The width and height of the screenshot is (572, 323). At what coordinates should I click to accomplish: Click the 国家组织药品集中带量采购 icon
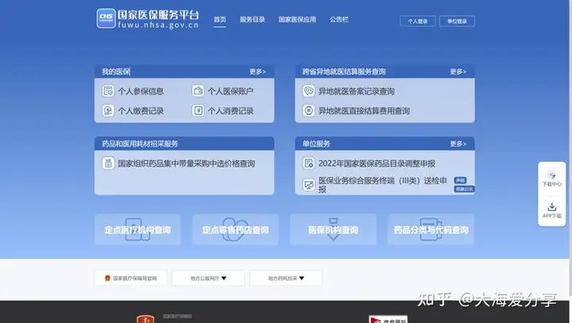(108, 163)
